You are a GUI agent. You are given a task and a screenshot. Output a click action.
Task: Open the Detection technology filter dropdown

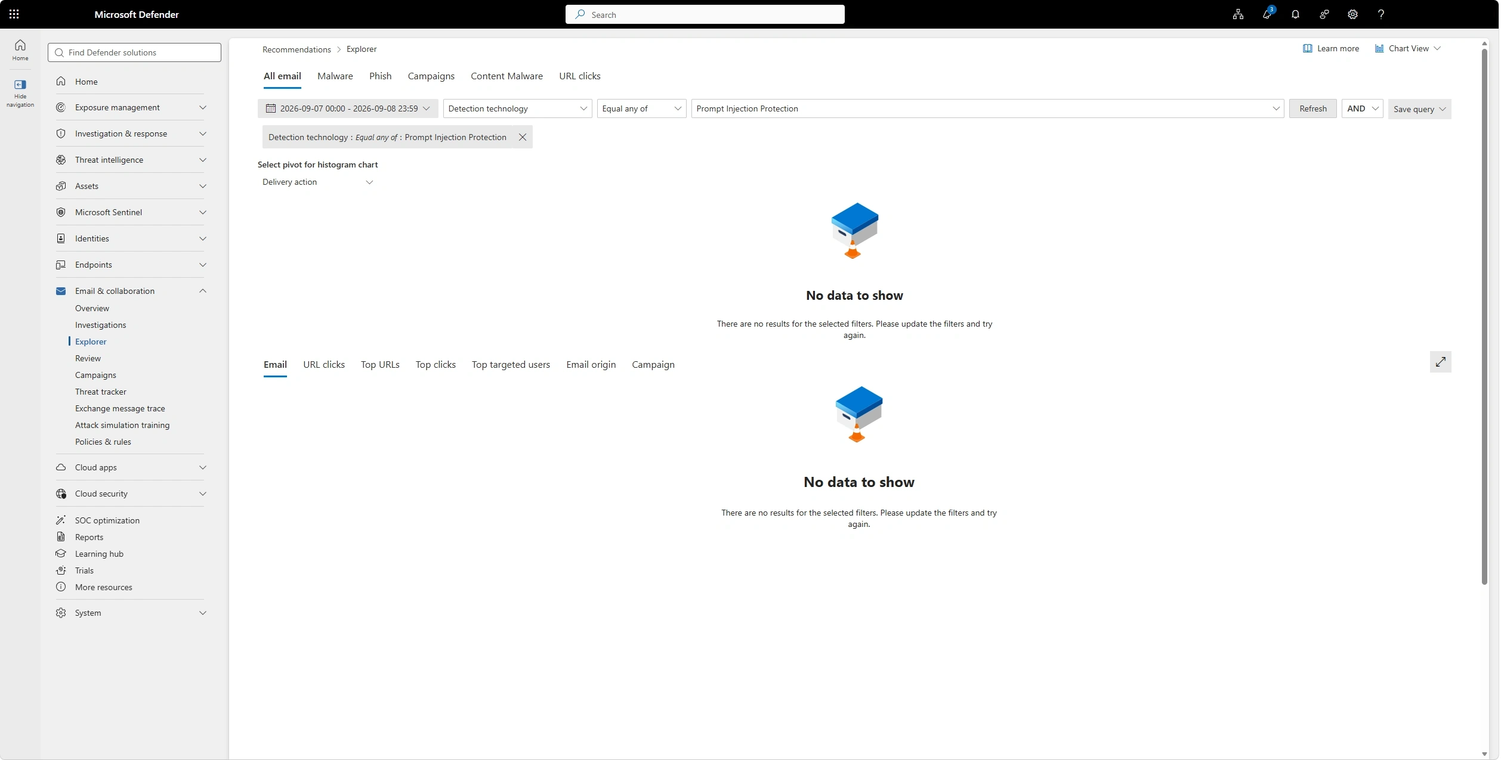pos(517,108)
